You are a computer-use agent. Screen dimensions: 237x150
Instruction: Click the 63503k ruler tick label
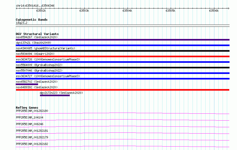tap(84, 11)
